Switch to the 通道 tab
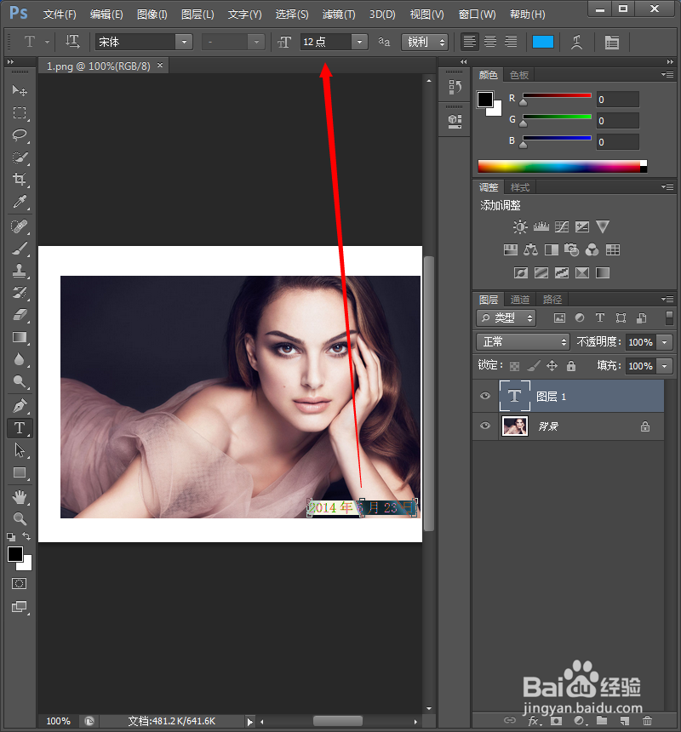This screenshot has width=681, height=732. (520, 300)
